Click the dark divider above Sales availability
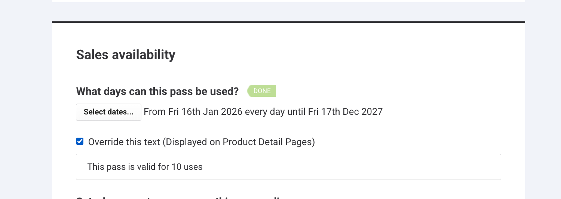 (288, 22)
